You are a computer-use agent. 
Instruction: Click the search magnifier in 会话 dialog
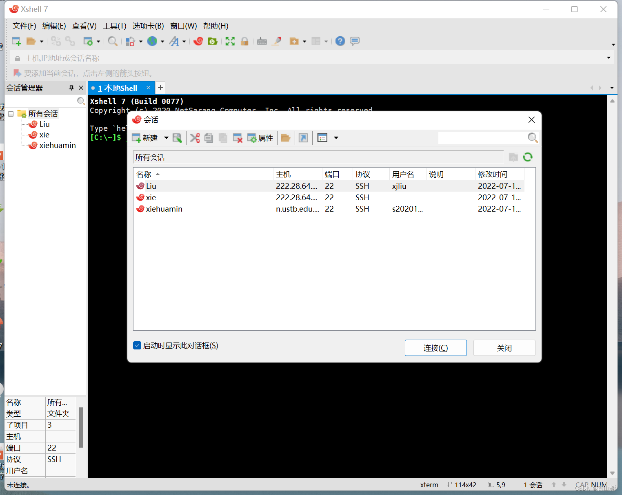(x=533, y=138)
